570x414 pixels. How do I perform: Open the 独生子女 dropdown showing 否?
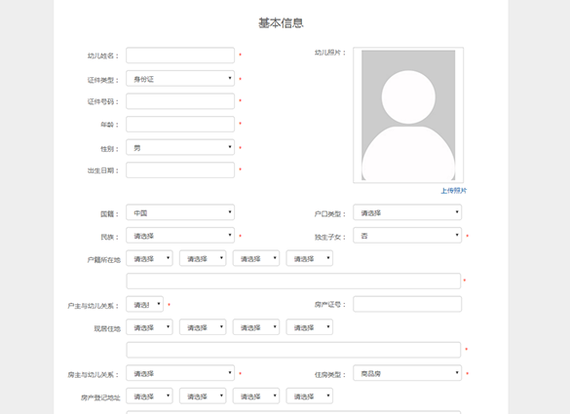pos(407,236)
